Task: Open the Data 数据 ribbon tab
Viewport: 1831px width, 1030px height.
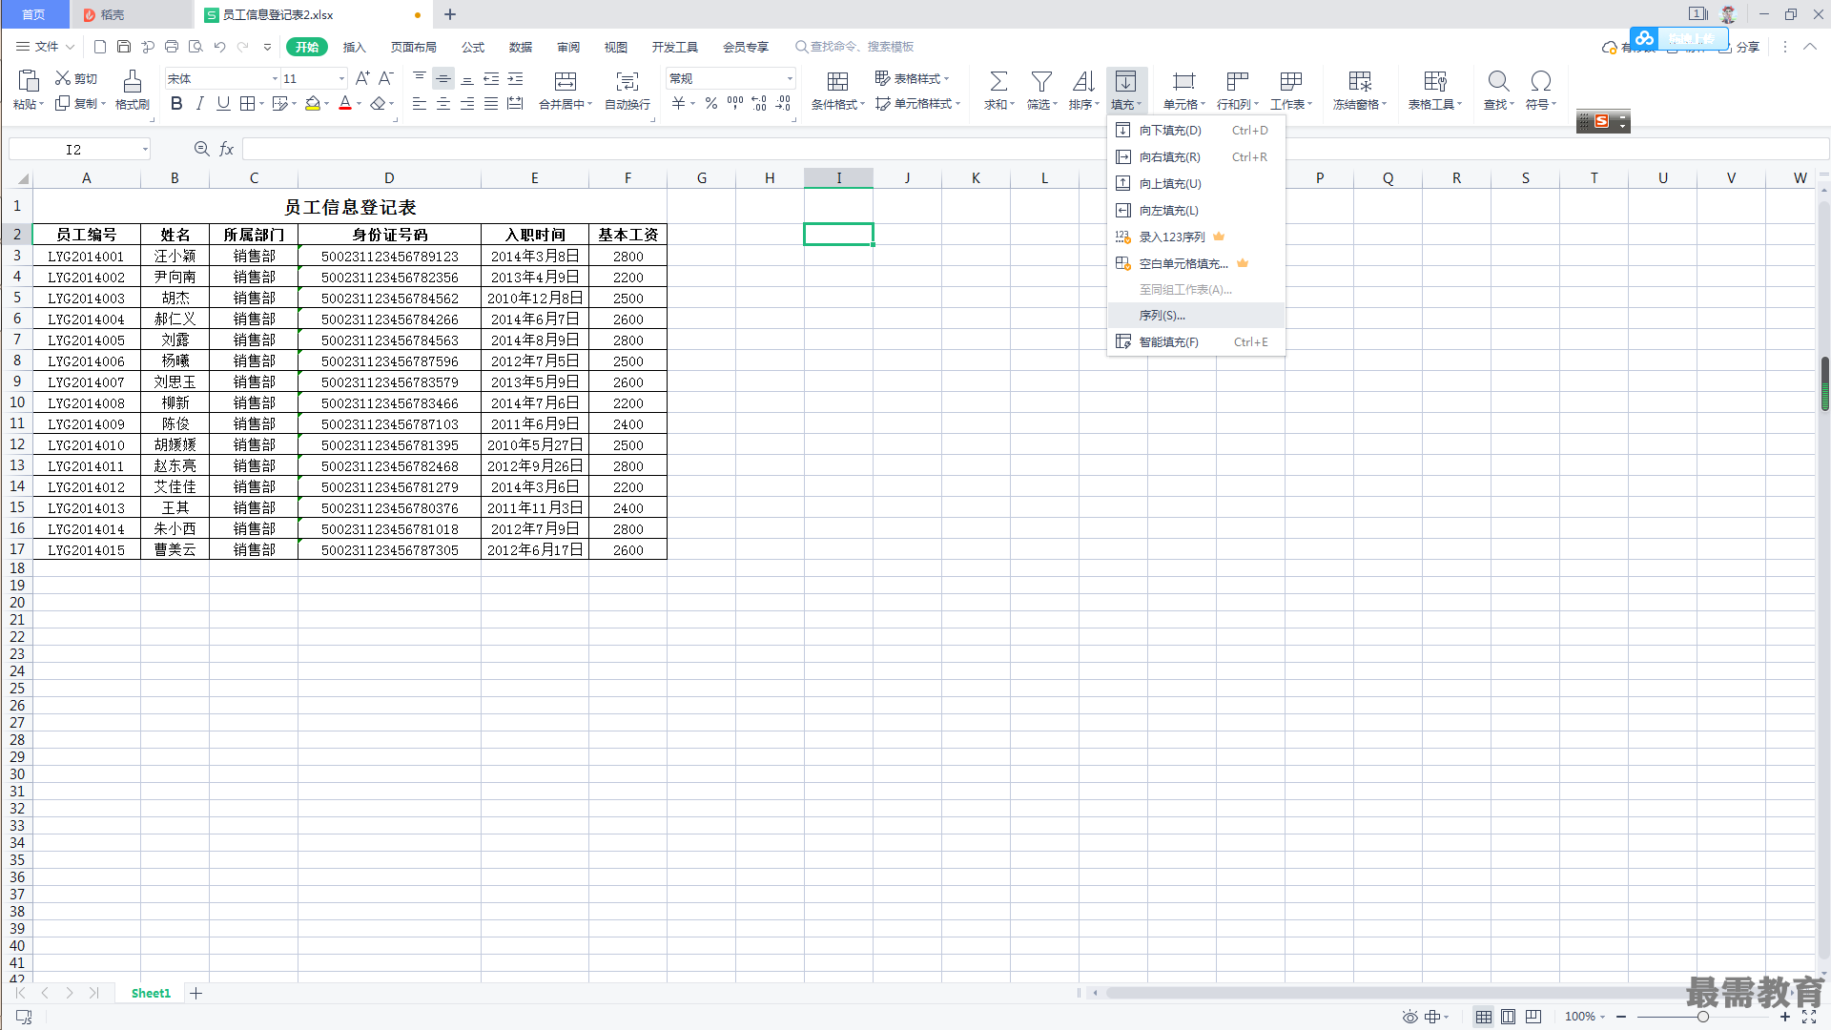Action: click(521, 47)
